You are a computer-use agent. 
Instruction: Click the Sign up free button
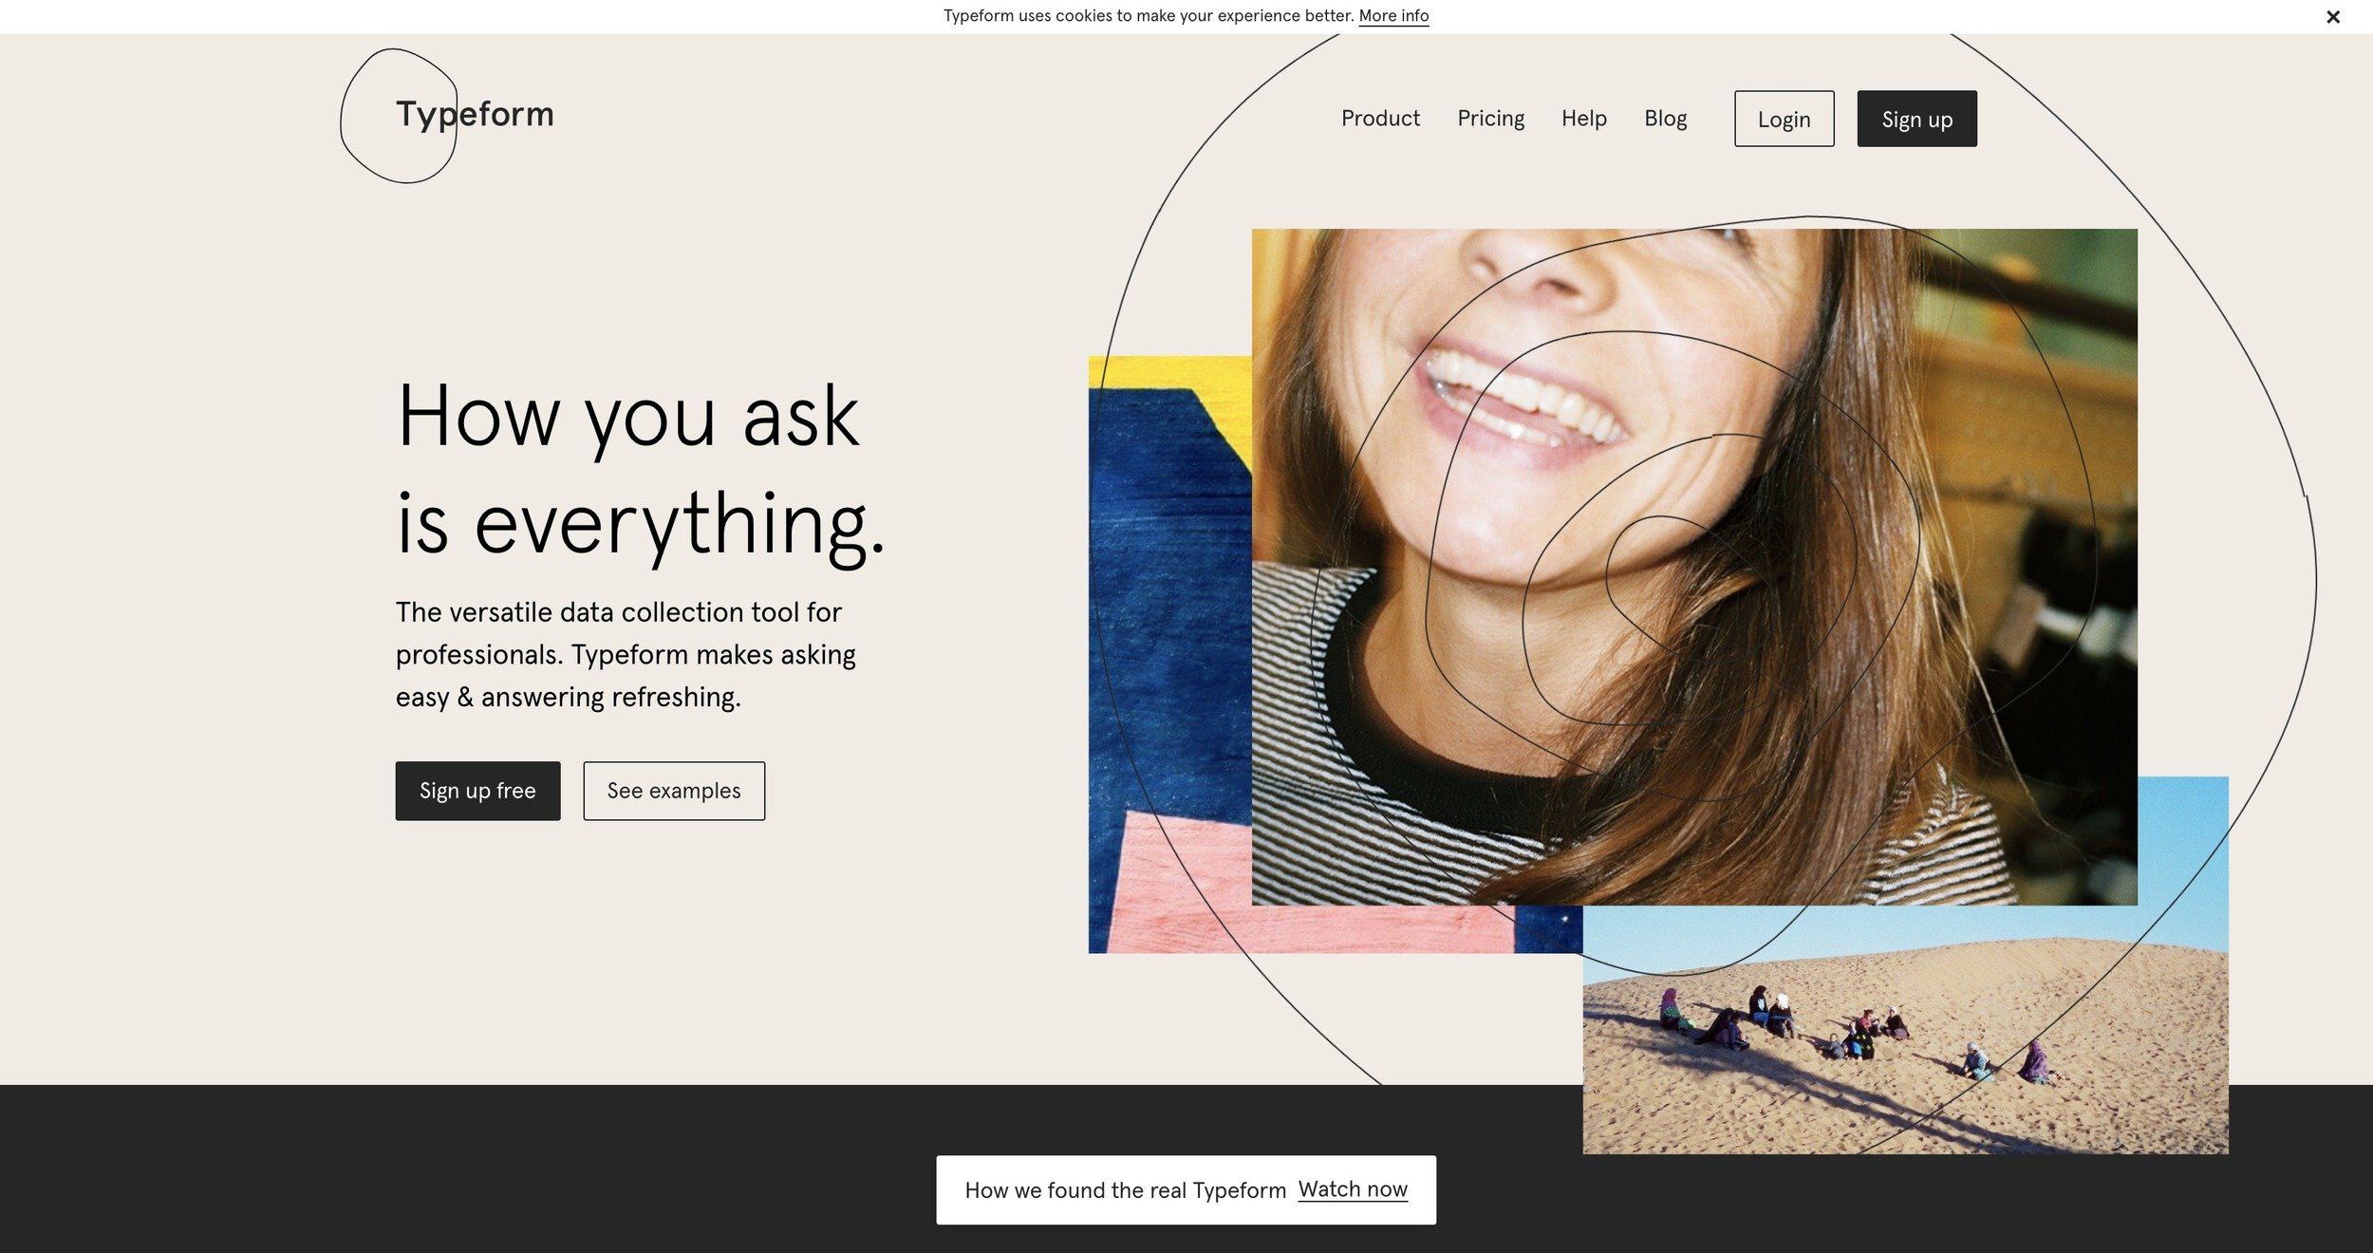point(477,791)
